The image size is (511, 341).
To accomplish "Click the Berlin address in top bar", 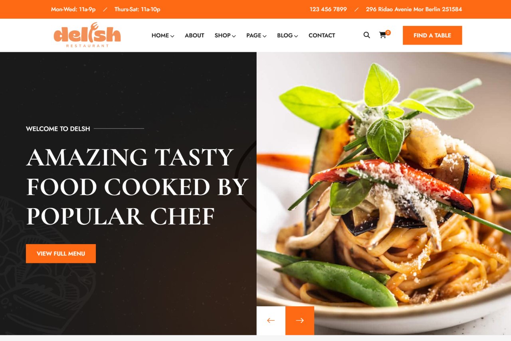I will click(x=414, y=9).
